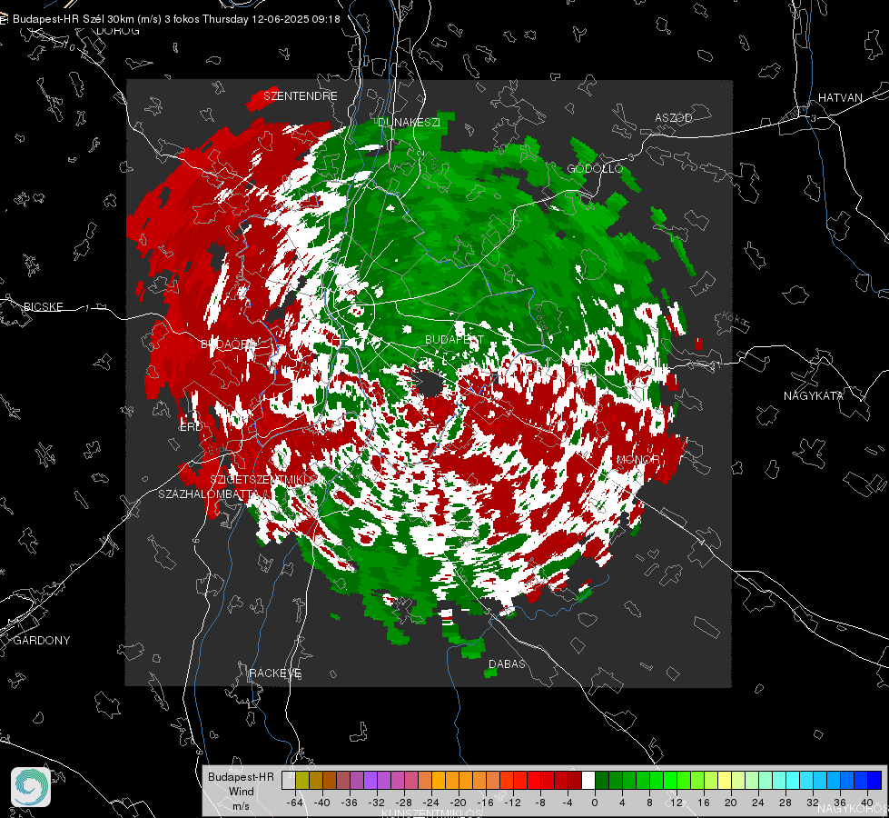Click the '-64' legend scale value
The width and height of the screenshot is (889, 818).
pyautogui.click(x=295, y=803)
